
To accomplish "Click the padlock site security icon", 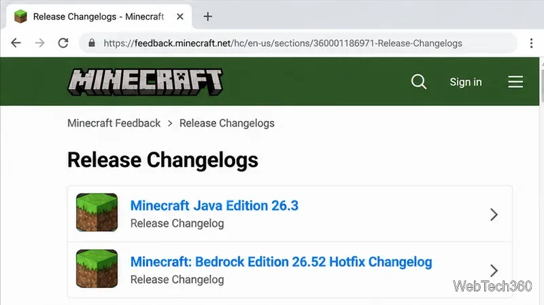I will coord(92,43).
